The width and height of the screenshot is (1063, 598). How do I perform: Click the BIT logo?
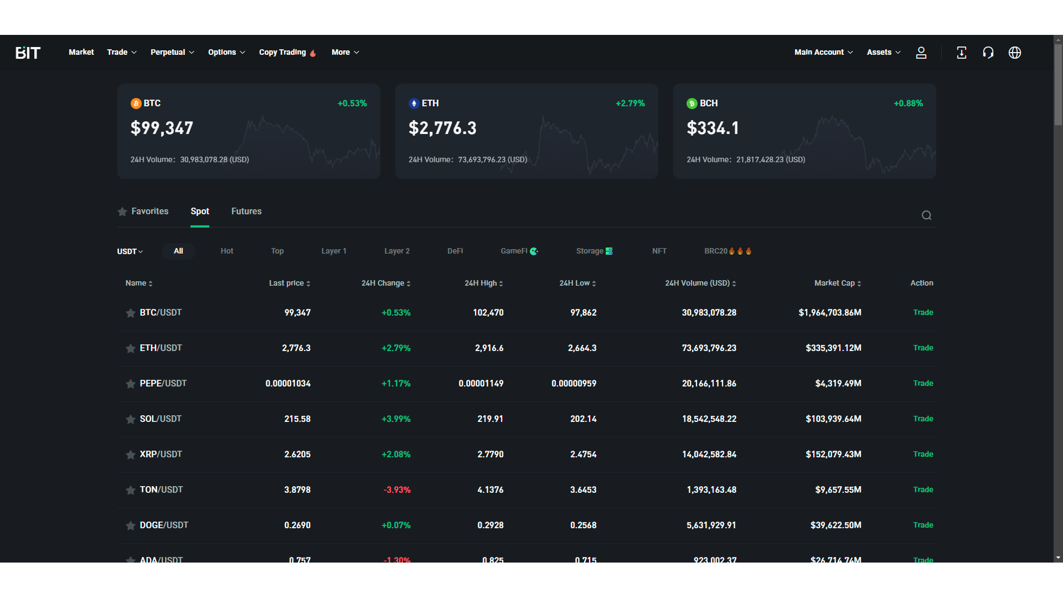pyautogui.click(x=28, y=53)
